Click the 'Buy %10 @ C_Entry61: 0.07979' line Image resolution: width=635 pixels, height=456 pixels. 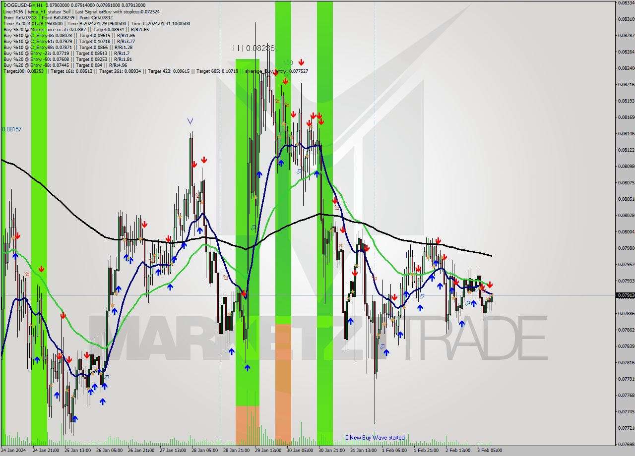click(69, 41)
